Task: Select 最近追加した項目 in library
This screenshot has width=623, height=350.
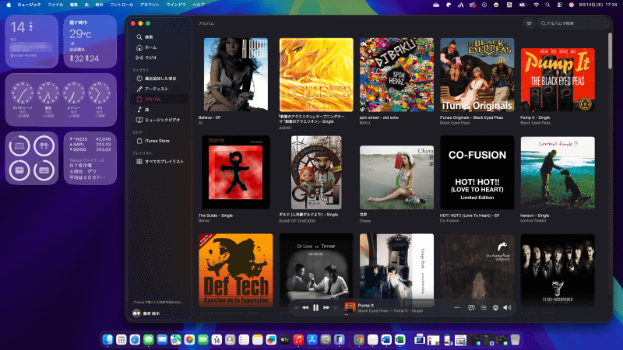Action: [159, 79]
